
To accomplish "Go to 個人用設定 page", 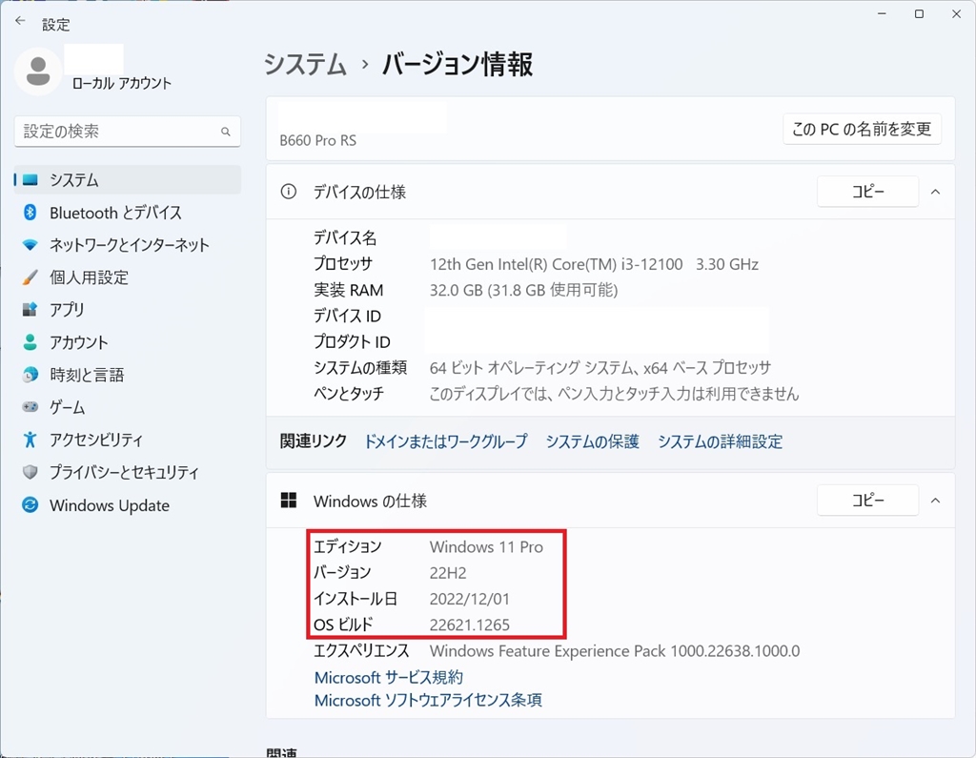I will tap(128, 277).
